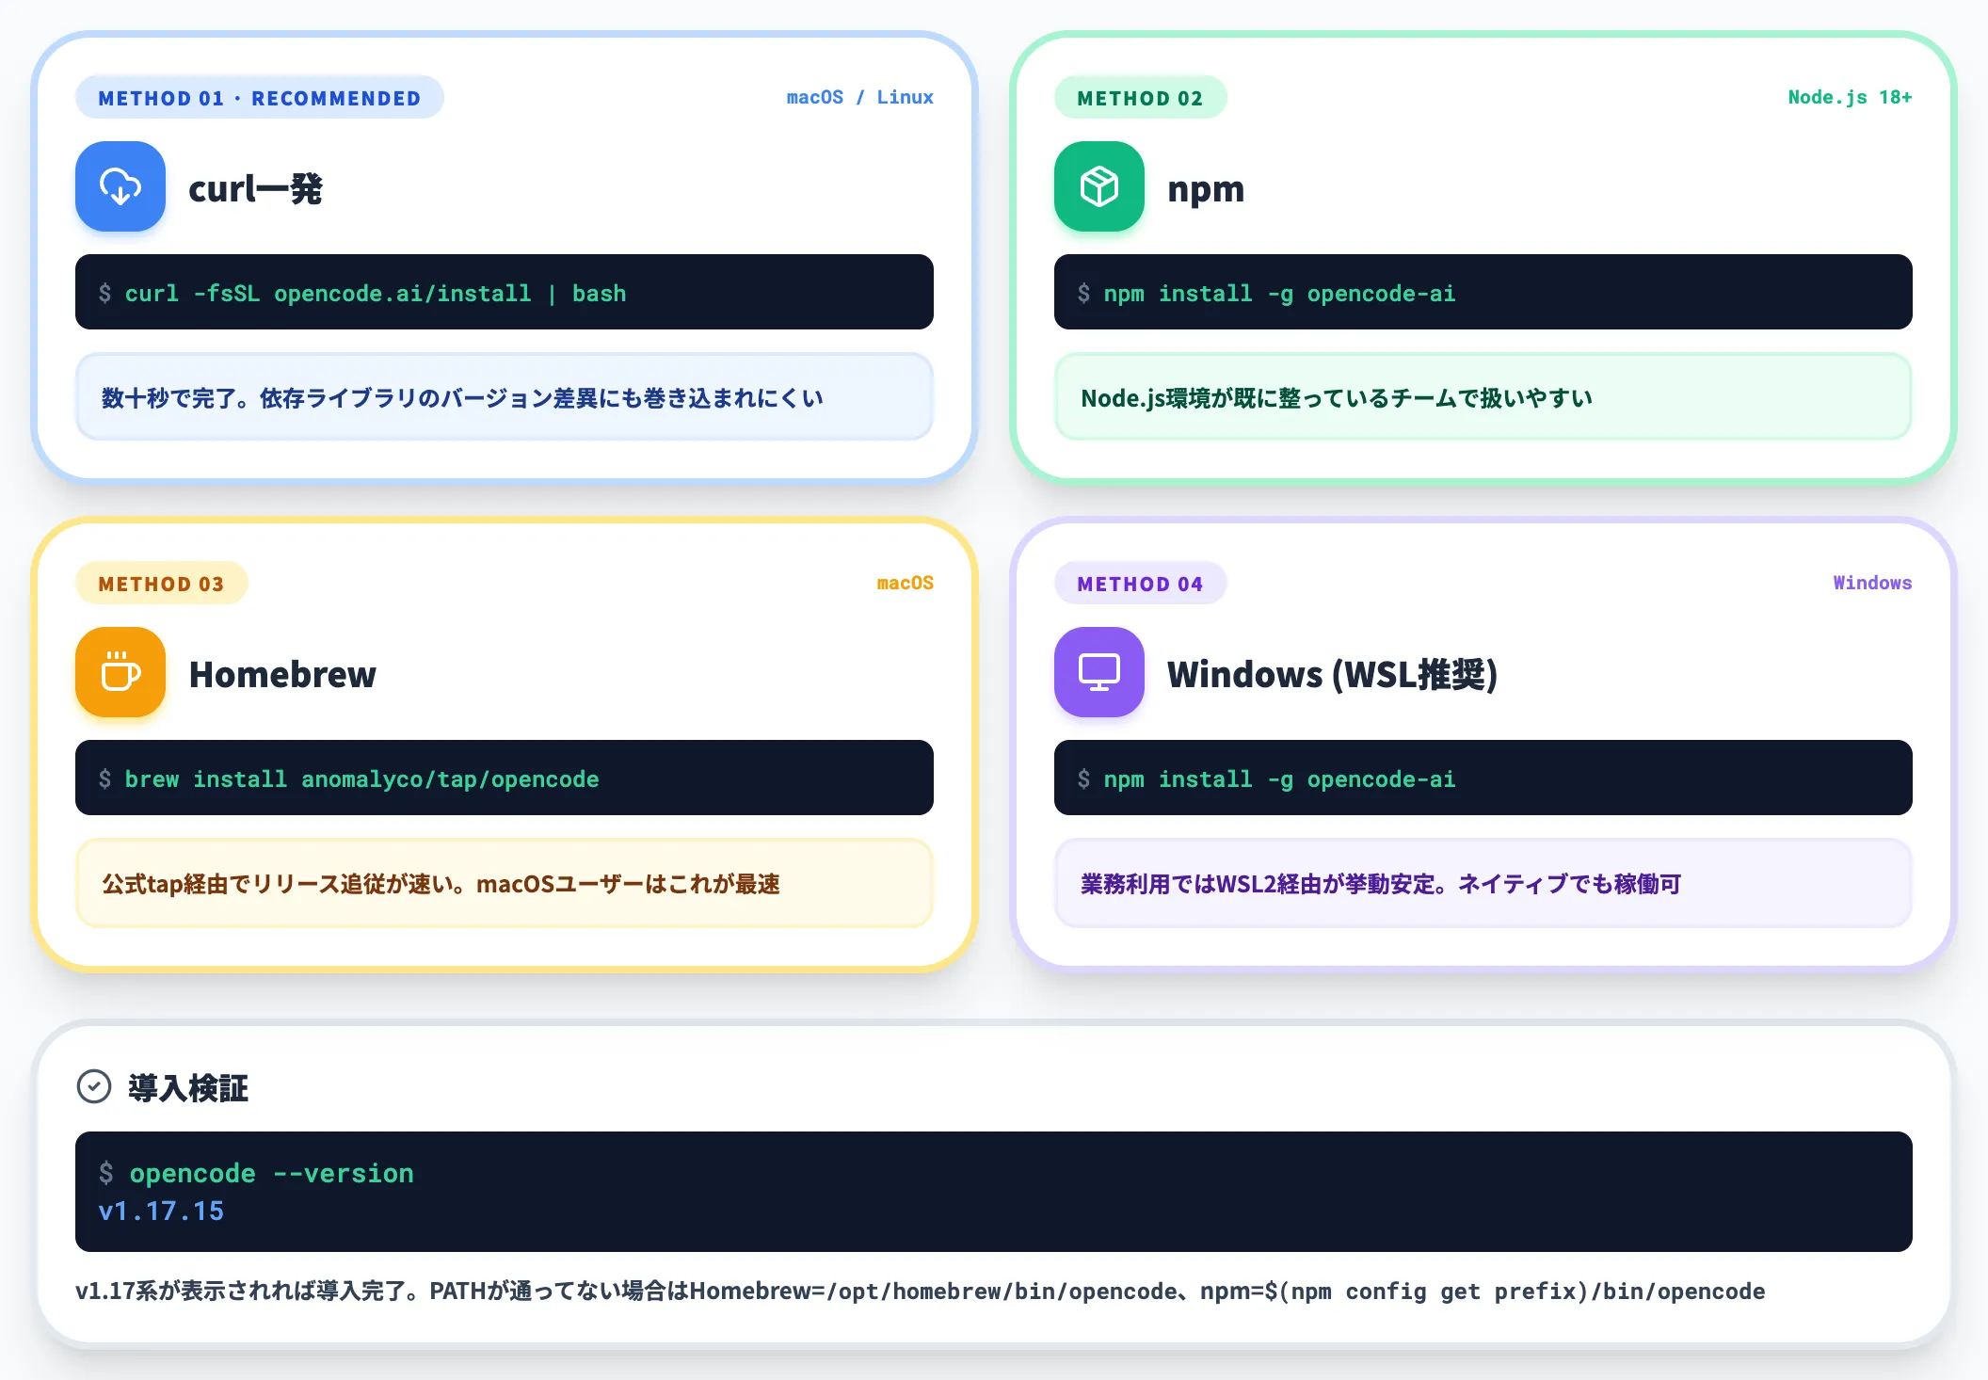The image size is (1988, 1380).
Task: Select the METHOD 01 · RECOMMENDED badge
Action: point(260,97)
